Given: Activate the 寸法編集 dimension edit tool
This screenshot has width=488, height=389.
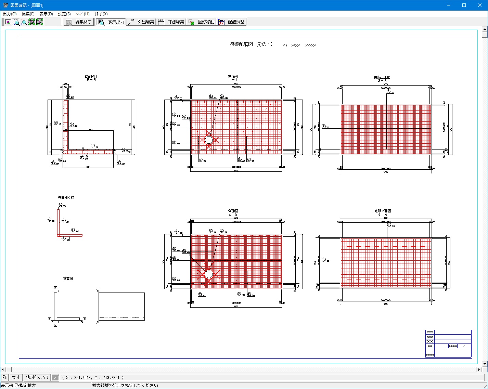Looking at the screenshot, I should (x=171, y=22).
